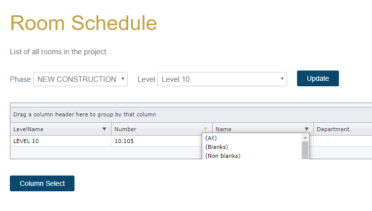Screen dimensions: 372x211
Task: Click the filter list scrollbar thumb
Action: coord(305,150)
